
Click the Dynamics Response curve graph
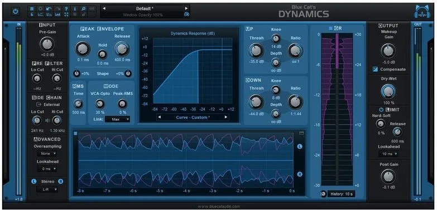point(193,71)
